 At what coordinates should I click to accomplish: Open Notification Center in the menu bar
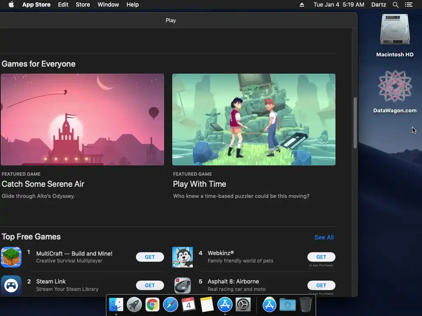coord(408,5)
